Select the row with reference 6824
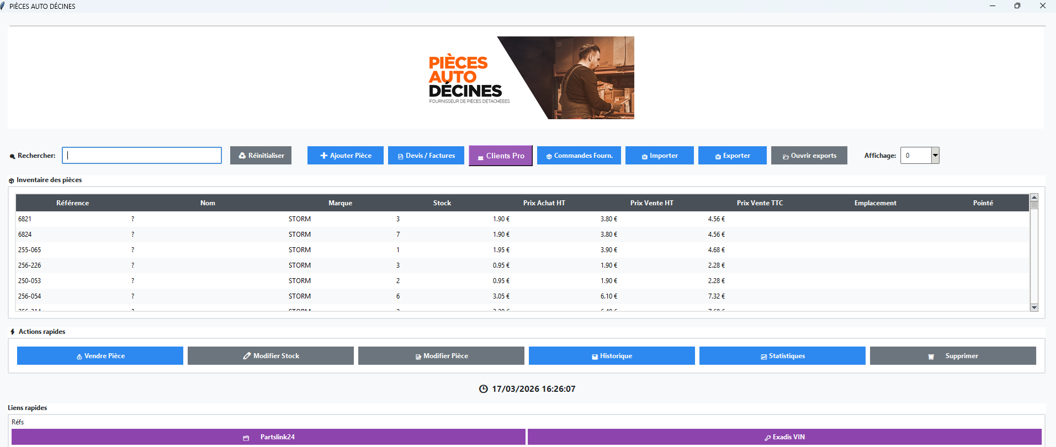The image size is (1056, 447). (x=523, y=235)
